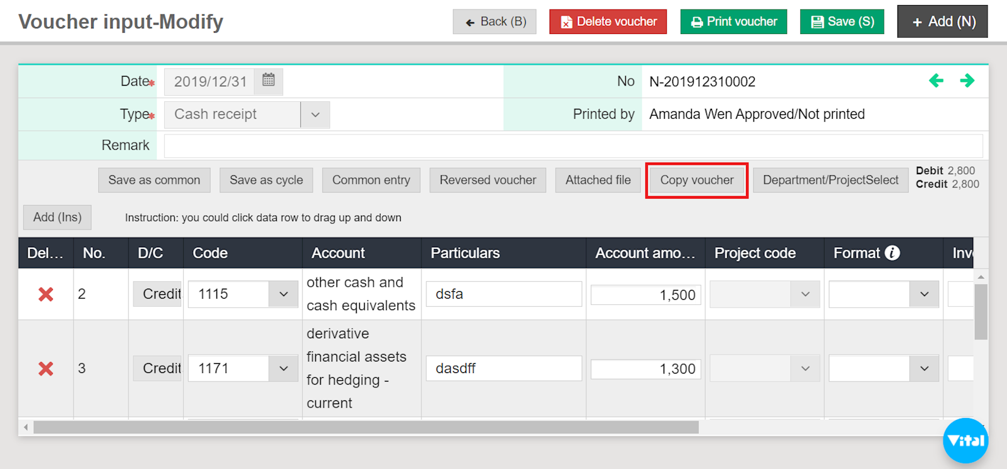1007x469 pixels.
Task: Open the Reversed voucher option
Action: pos(487,180)
